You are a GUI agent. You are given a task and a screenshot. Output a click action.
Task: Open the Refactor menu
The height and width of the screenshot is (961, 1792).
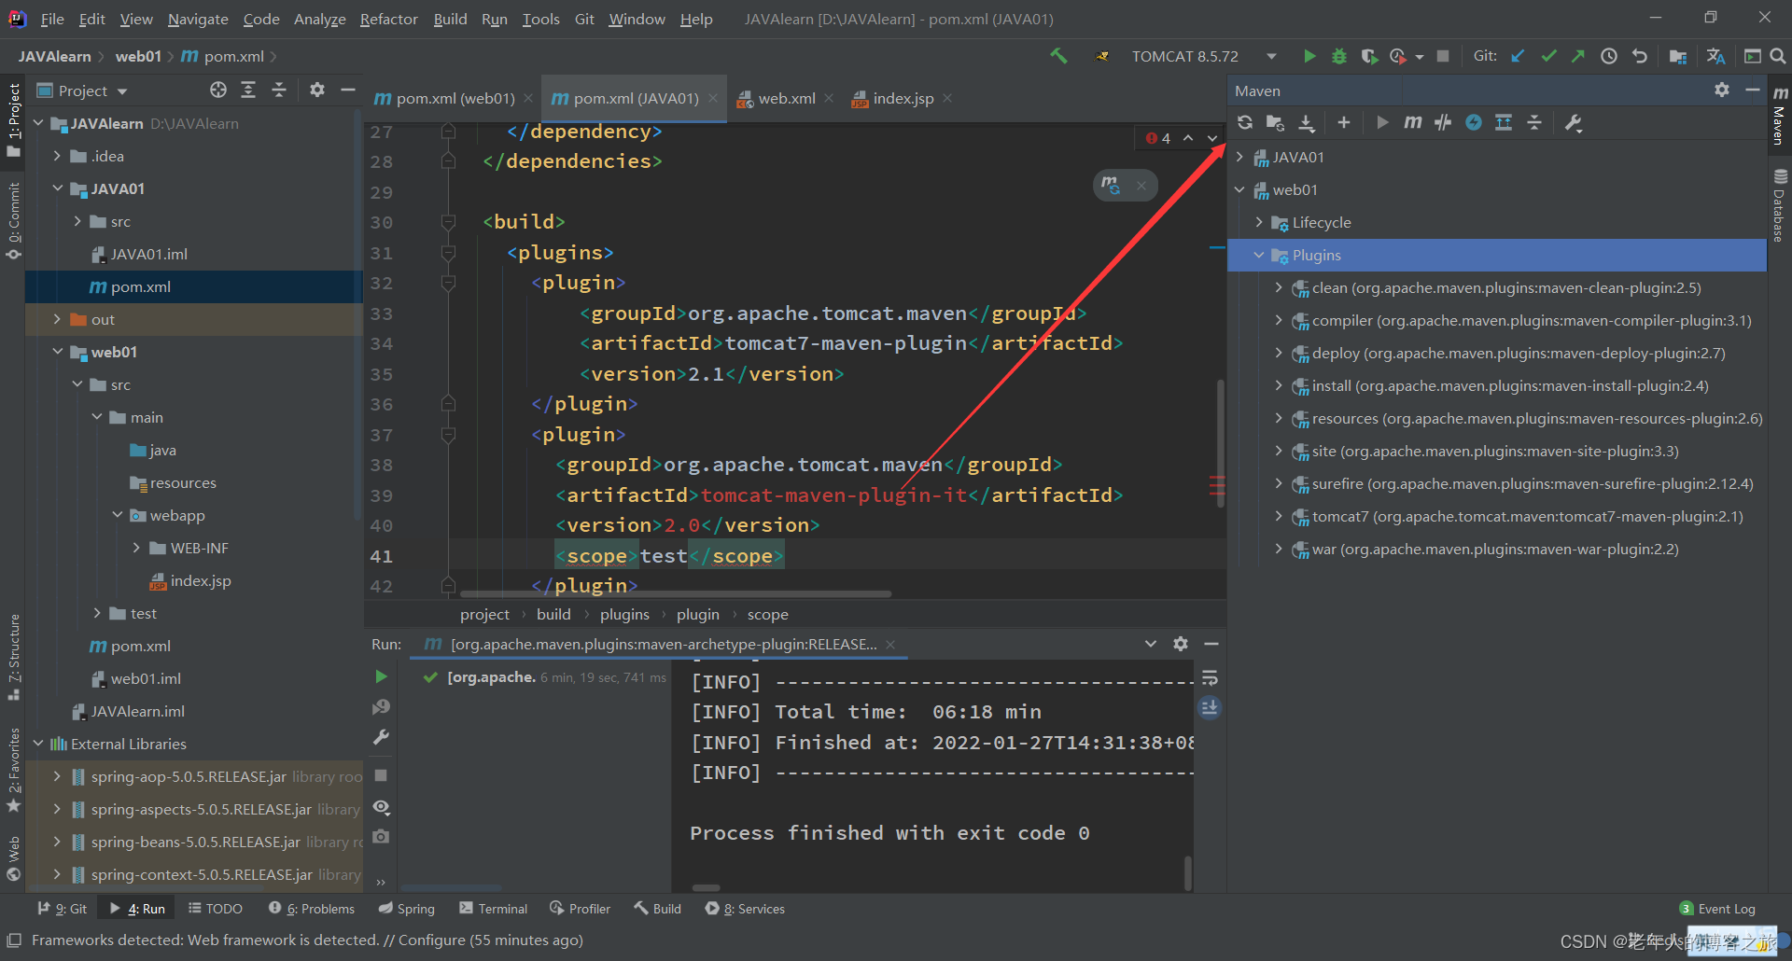click(x=388, y=19)
